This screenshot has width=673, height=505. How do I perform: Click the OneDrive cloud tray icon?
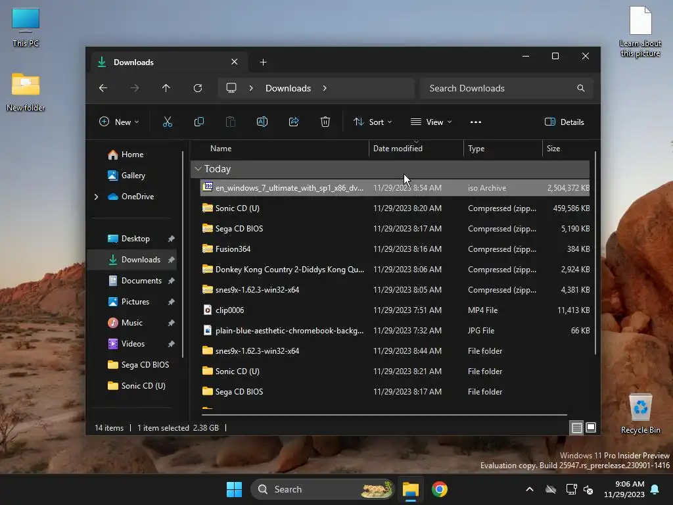click(x=551, y=489)
